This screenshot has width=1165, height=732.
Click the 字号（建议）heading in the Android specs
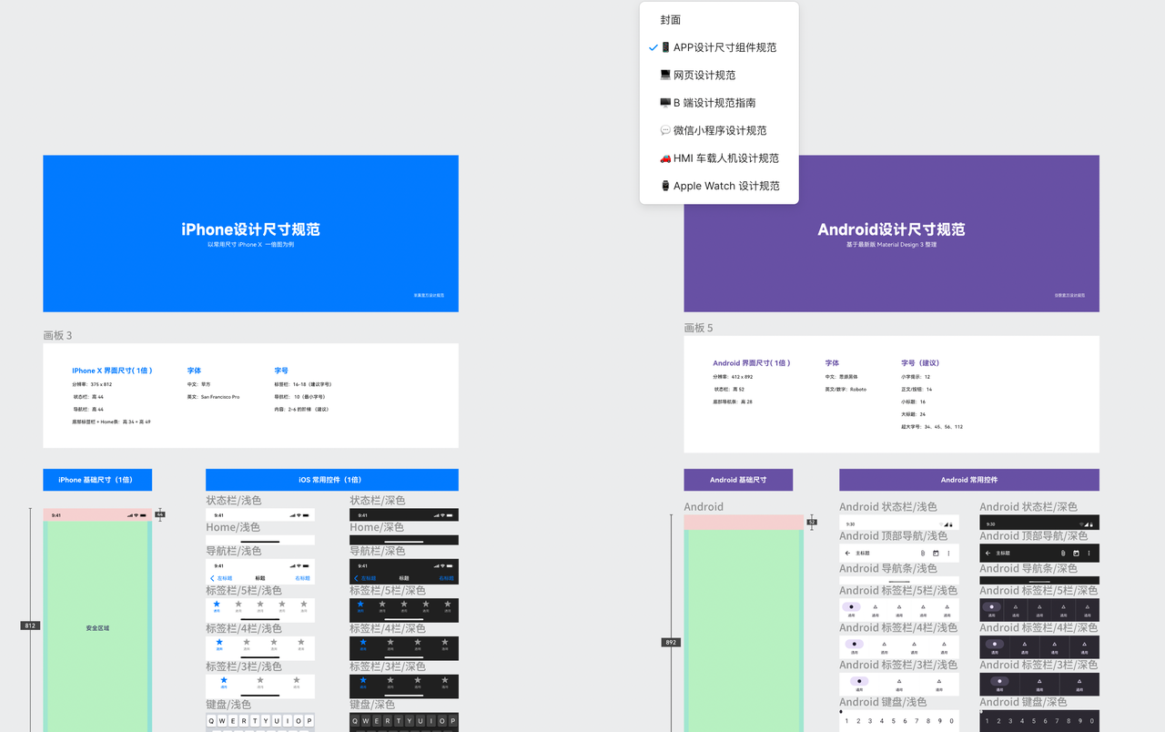point(920,363)
